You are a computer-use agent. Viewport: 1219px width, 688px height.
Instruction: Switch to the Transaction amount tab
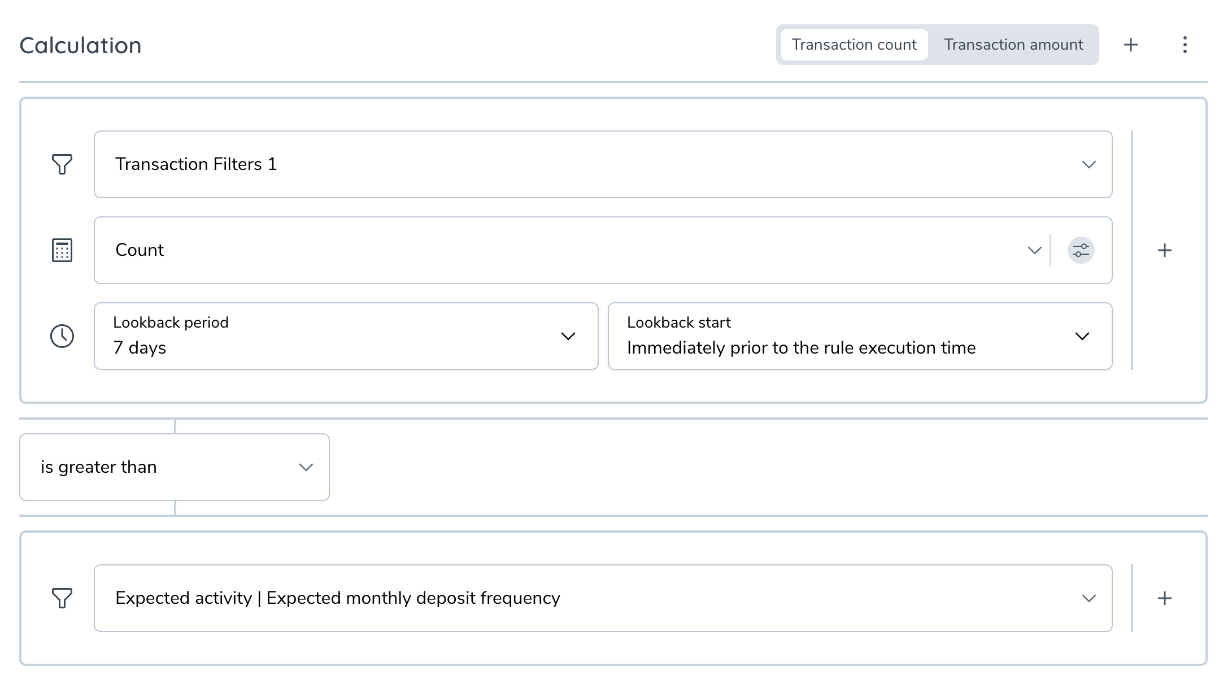[x=1013, y=45]
